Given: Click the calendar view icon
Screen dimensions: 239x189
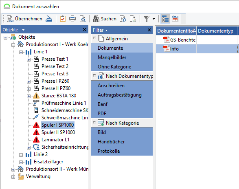Looking at the screenshot, I should click(x=175, y=19).
